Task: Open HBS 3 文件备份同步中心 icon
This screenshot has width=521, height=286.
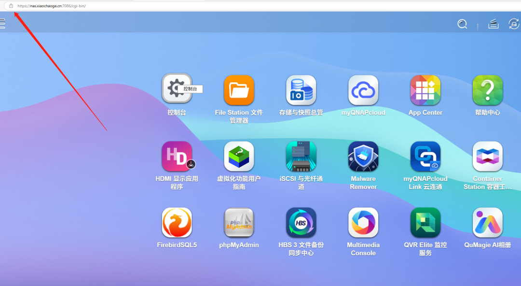Action: point(301,222)
